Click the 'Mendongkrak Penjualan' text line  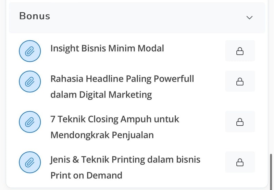coord(102,135)
